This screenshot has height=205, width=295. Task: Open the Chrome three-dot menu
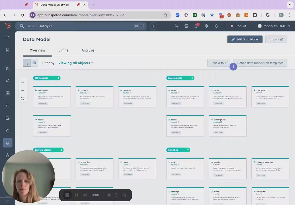[290, 15]
